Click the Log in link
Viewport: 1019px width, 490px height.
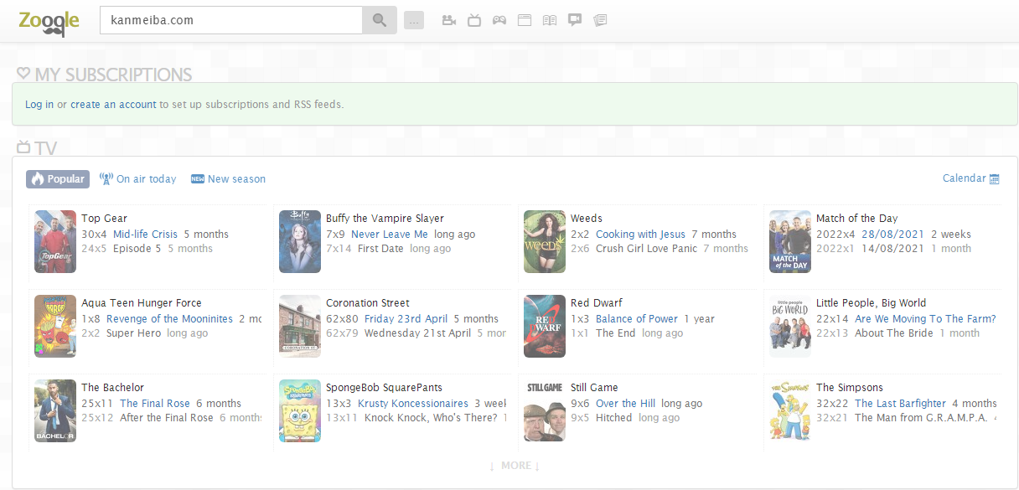[x=39, y=105]
